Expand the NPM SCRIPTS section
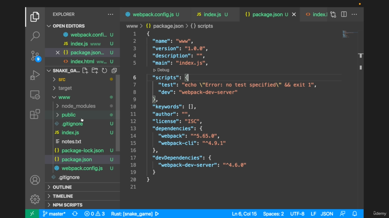This screenshot has width=389, height=218. [x=67, y=205]
